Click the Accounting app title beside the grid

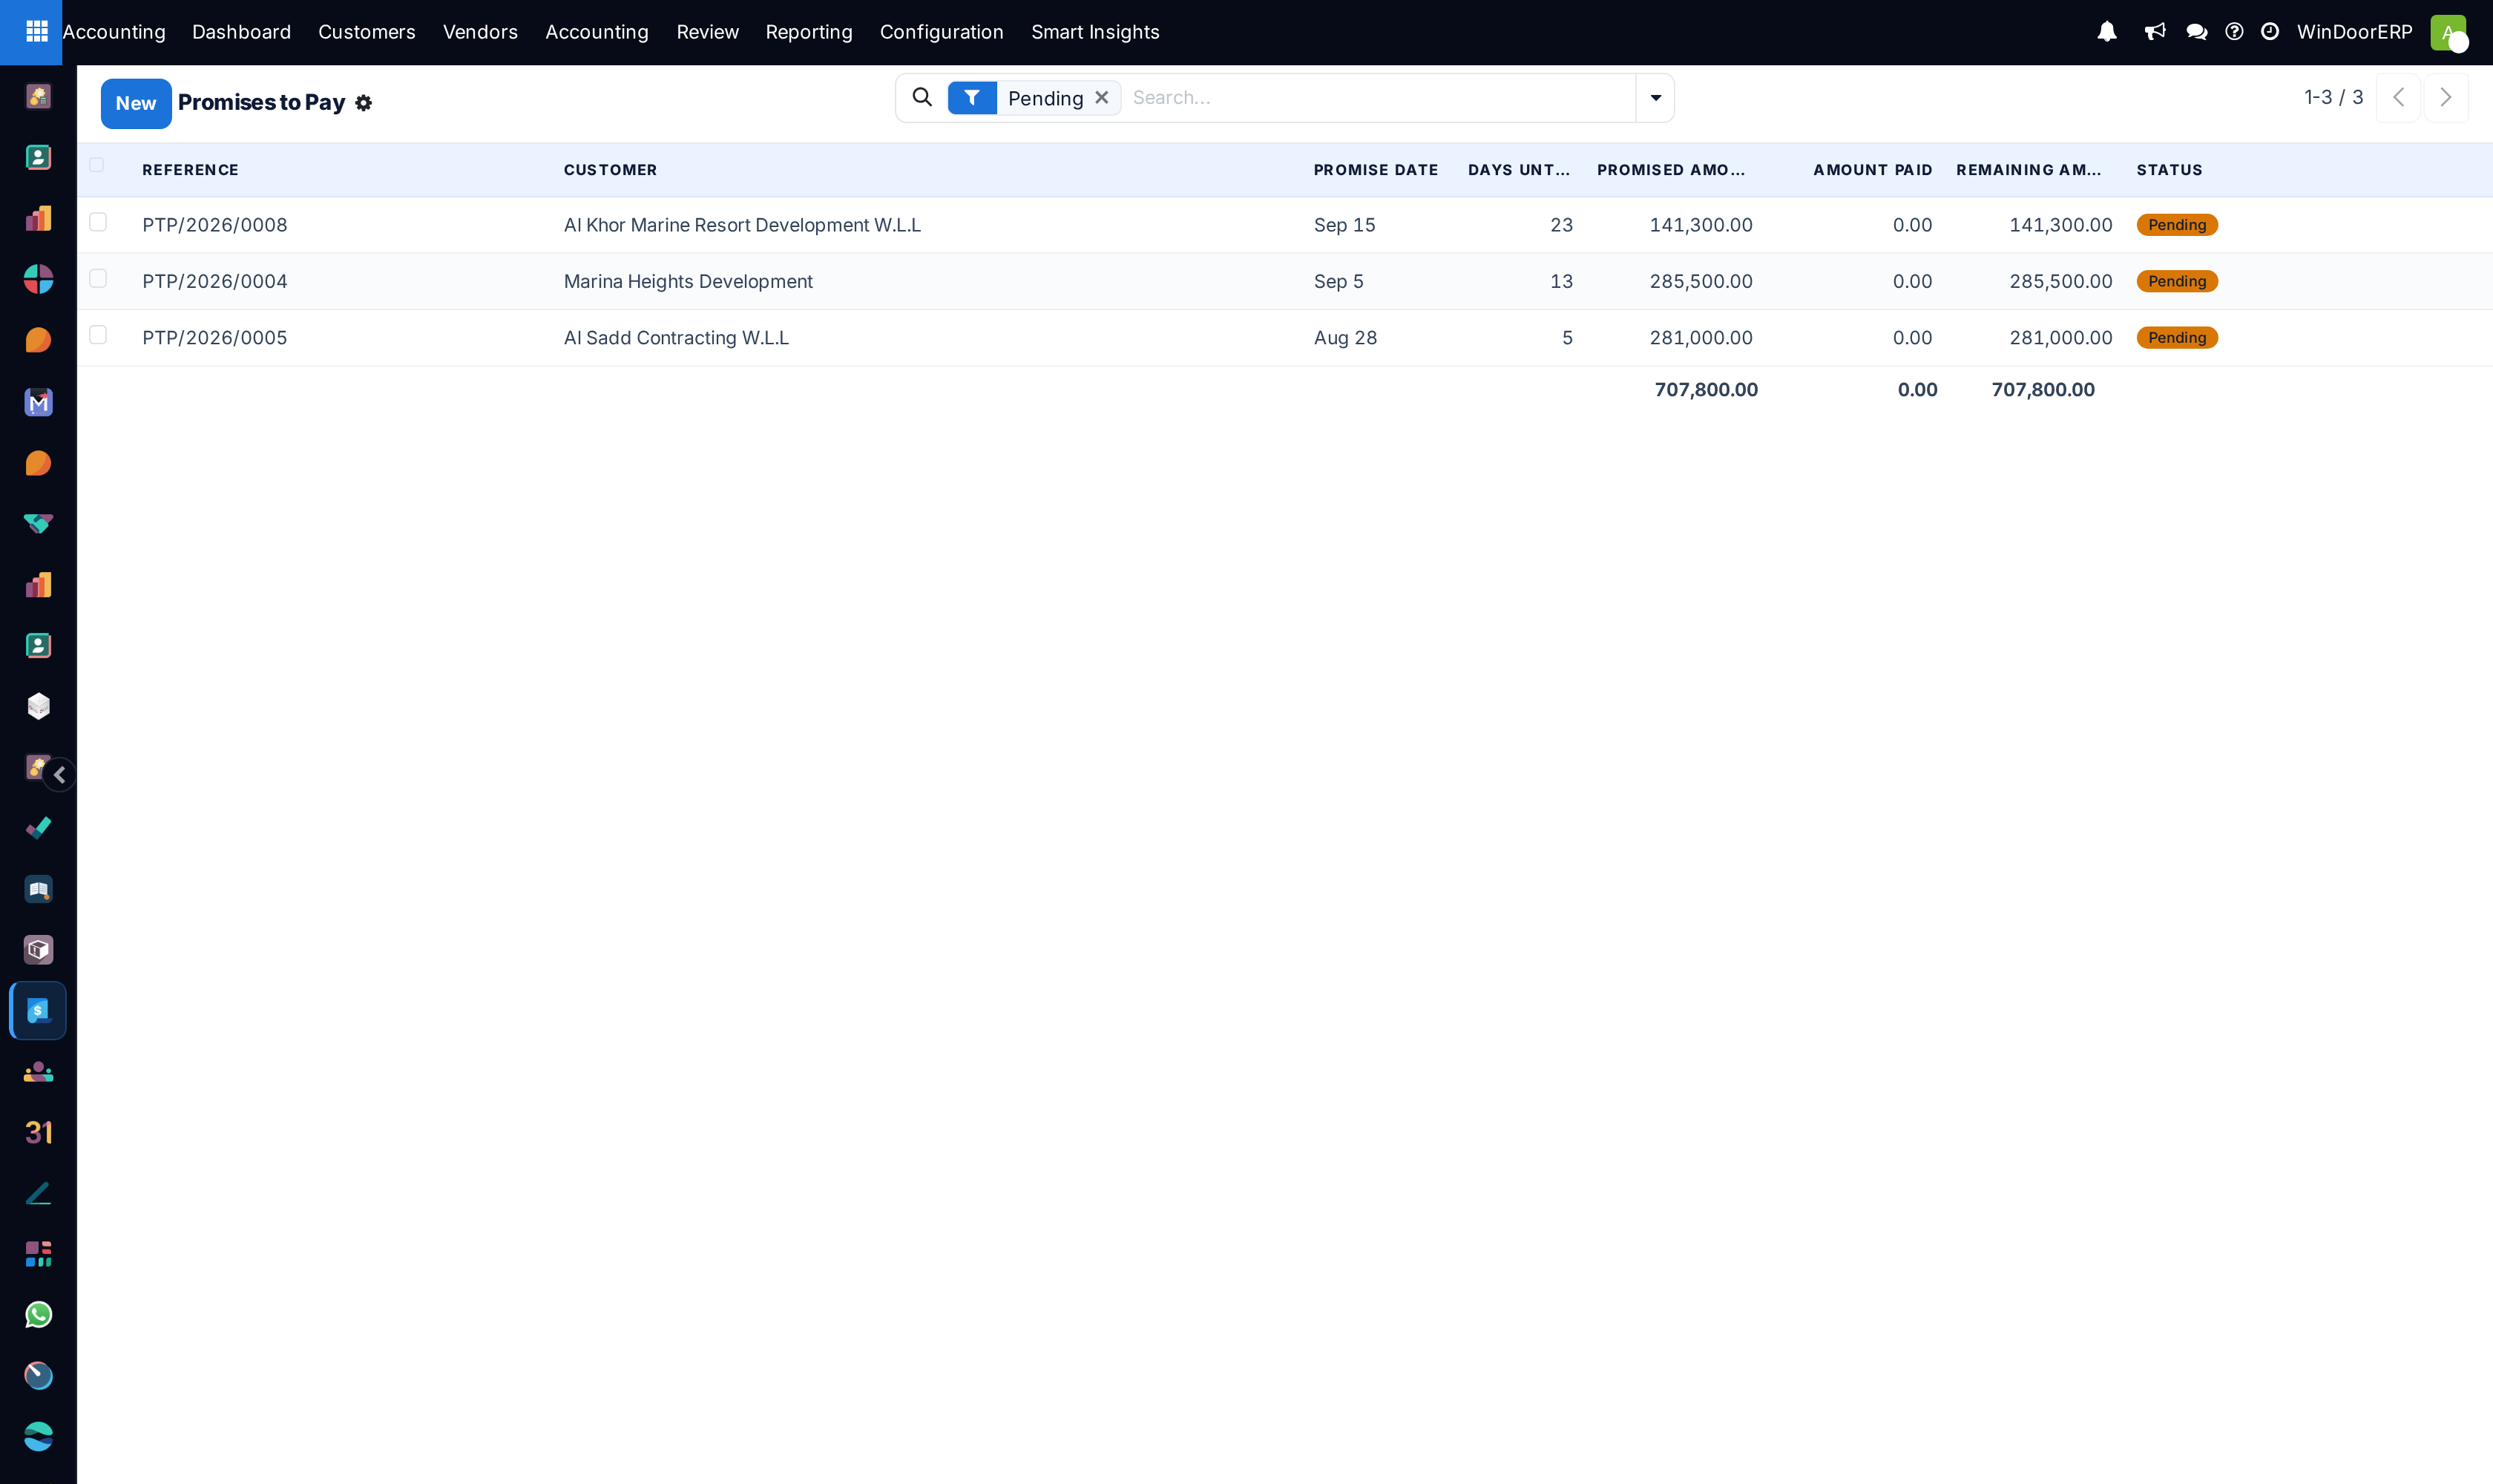point(114,32)
